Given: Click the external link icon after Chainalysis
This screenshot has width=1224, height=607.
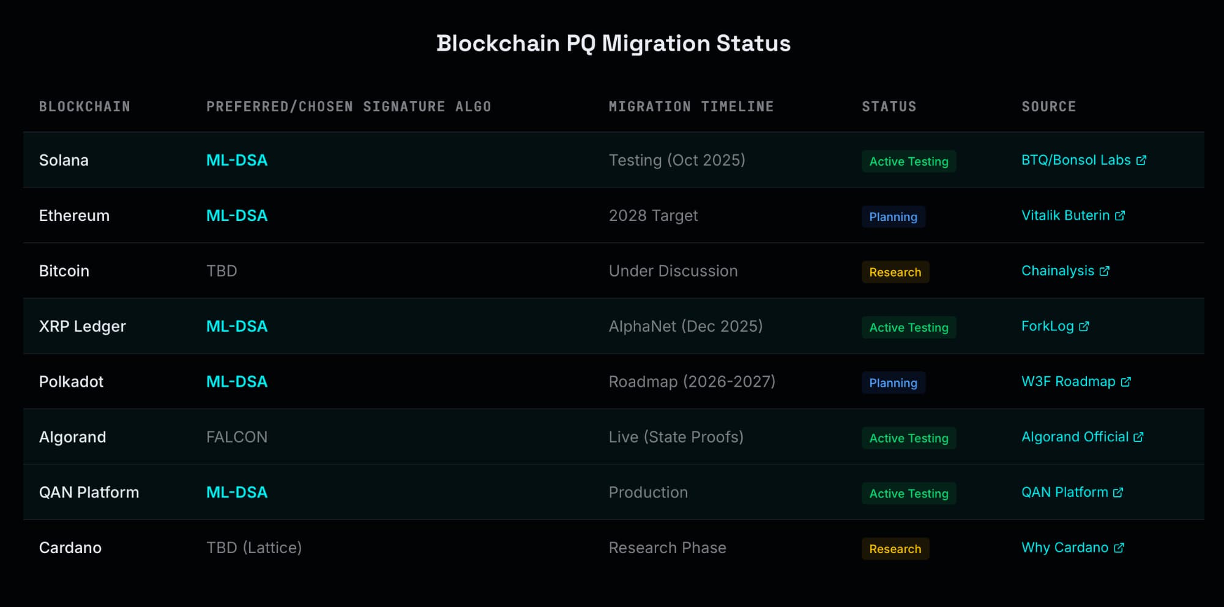Looking at the screenshot, I should point(1104,271).
